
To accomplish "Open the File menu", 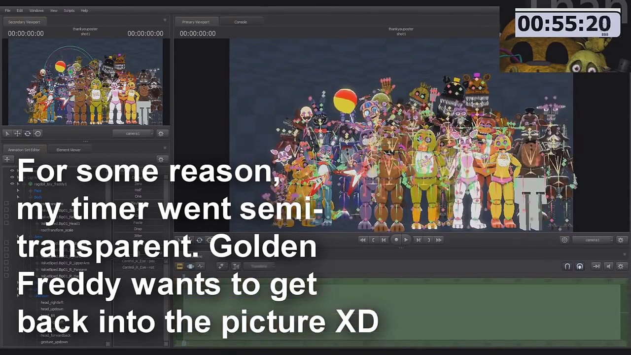I will point(7,10).
